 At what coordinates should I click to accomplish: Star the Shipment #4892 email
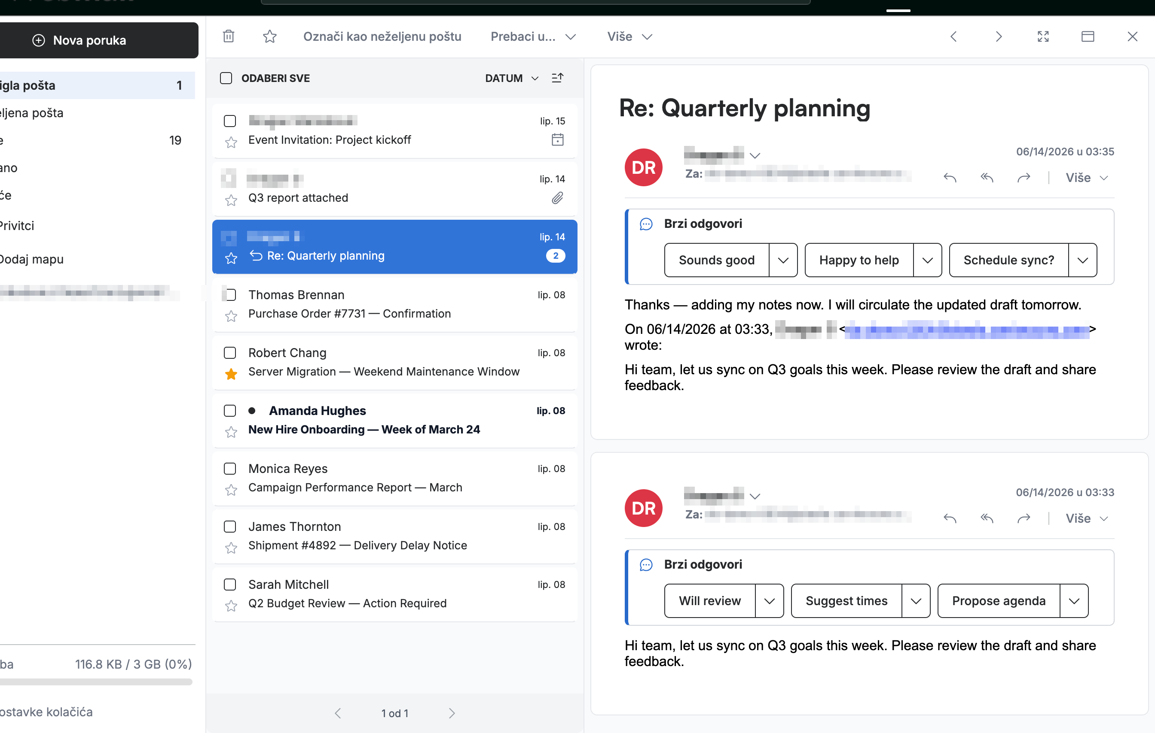click(231, 548)
